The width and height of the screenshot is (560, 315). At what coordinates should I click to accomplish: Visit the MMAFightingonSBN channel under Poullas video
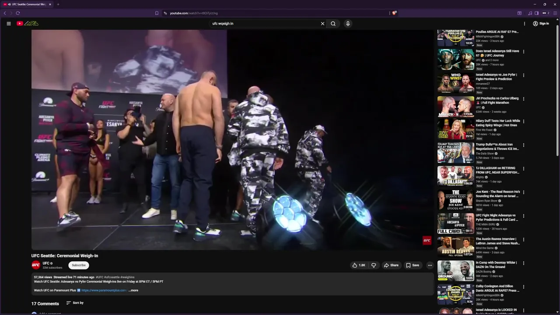coord(487,37)
